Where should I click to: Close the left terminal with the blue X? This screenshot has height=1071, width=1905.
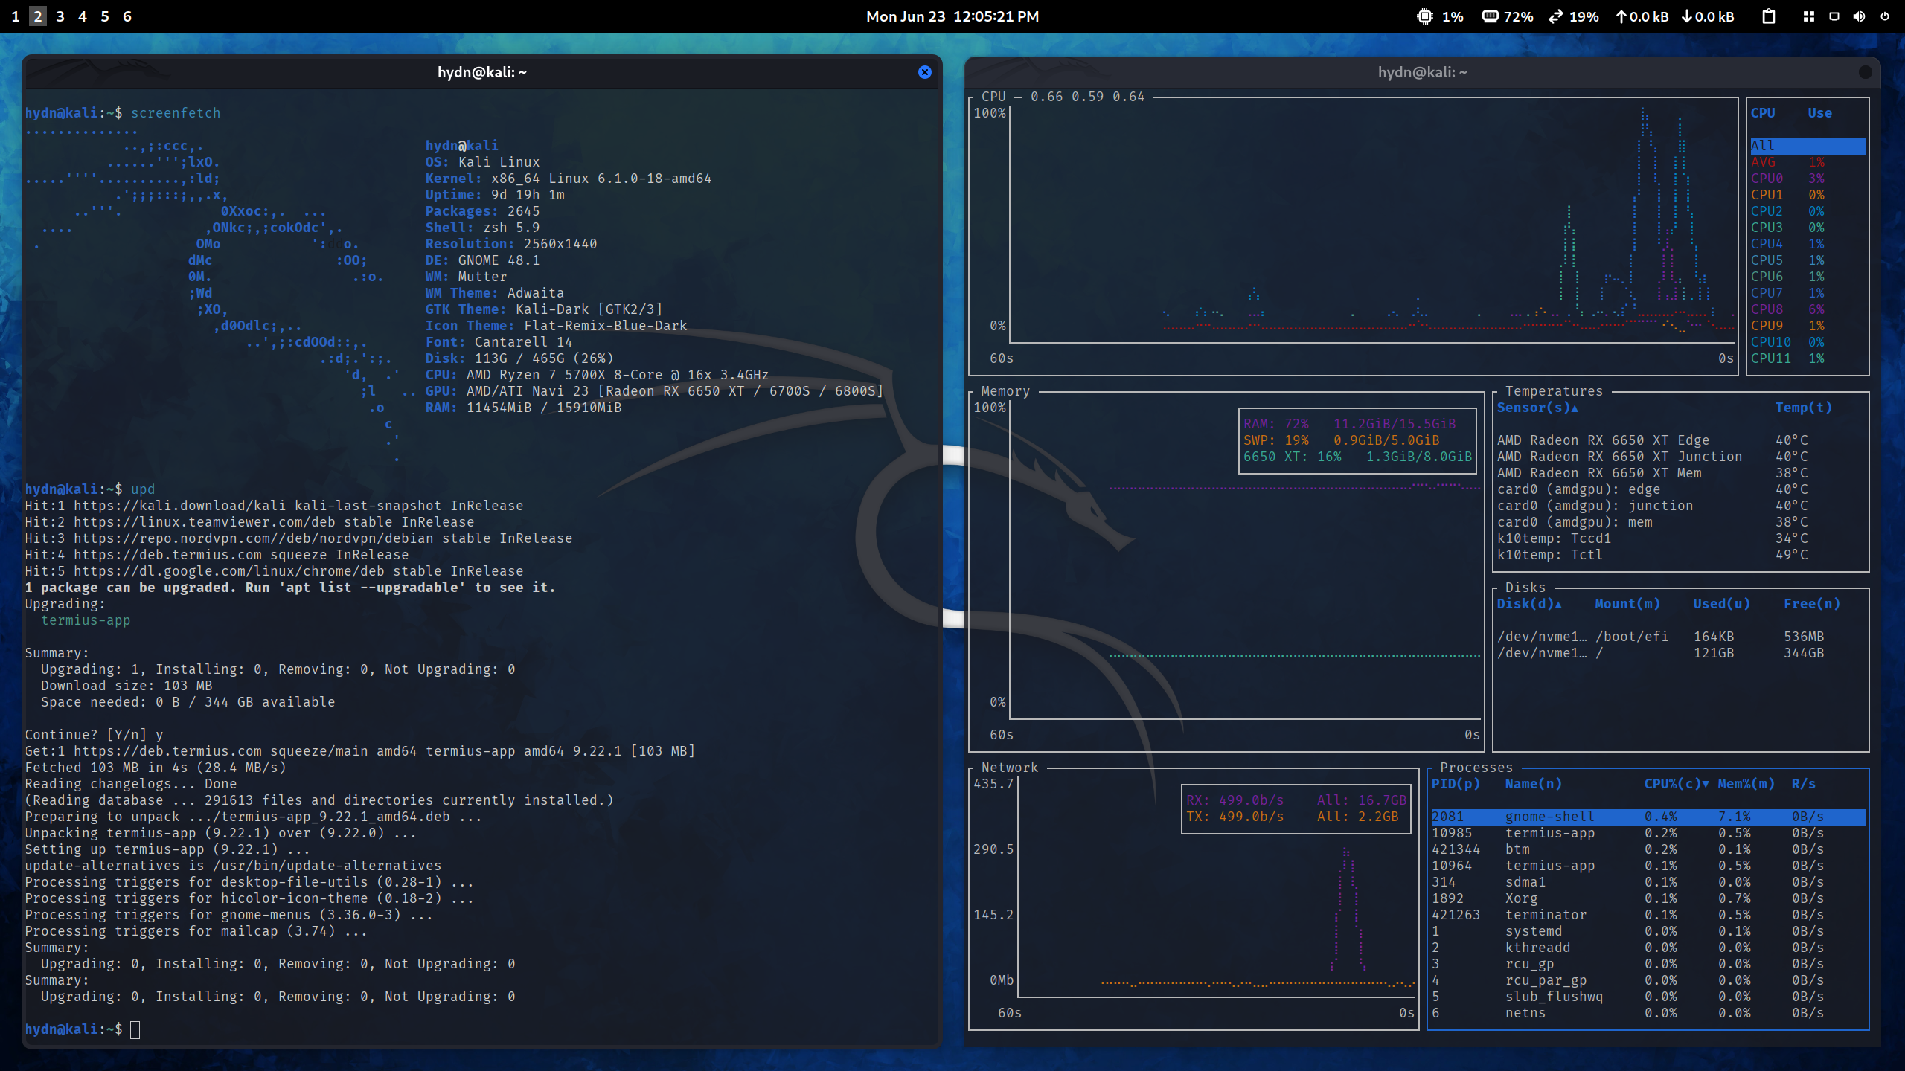pos(924,72)
